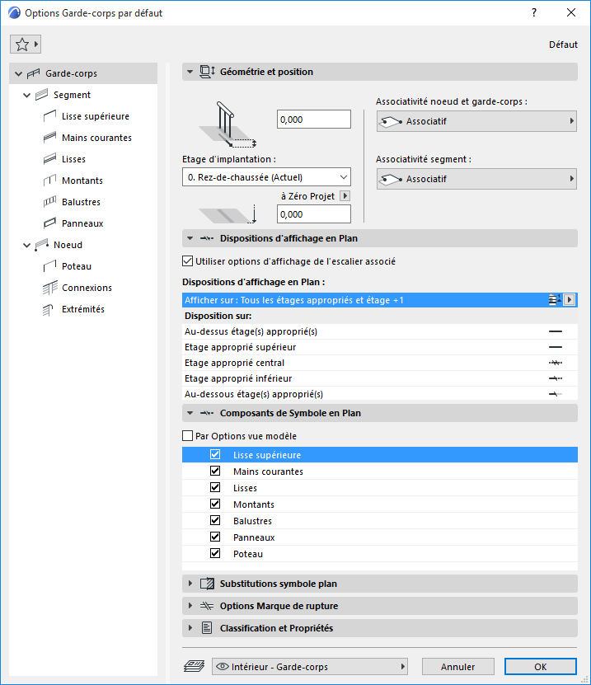Open the Intérieur - Garde-corps layer dropdown
591x685 pixels.
(x=310, y=666)
